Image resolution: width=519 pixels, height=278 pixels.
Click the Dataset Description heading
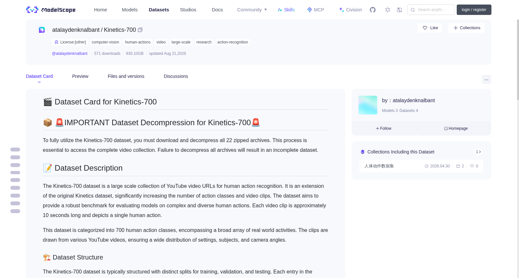[x=89, y=168]
